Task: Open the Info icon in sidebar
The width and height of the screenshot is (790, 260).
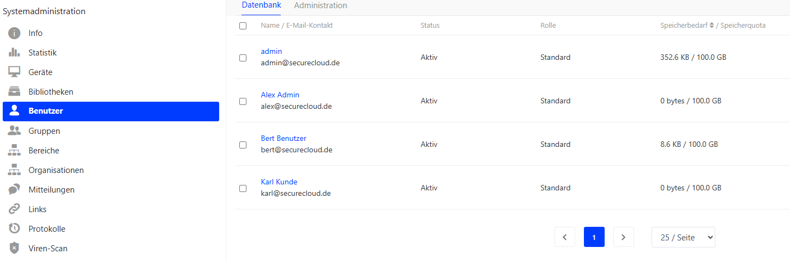Action: (14, 33)
